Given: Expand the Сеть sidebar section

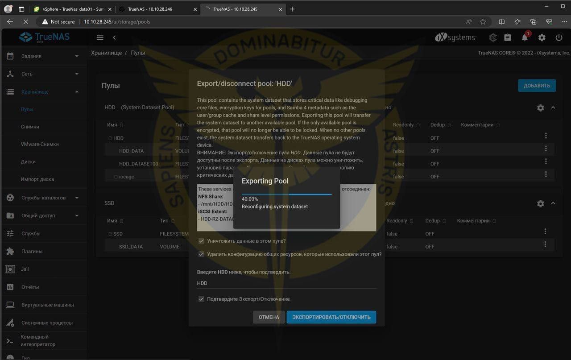Looking at the screenshot, I should click(x=77, y=74).
